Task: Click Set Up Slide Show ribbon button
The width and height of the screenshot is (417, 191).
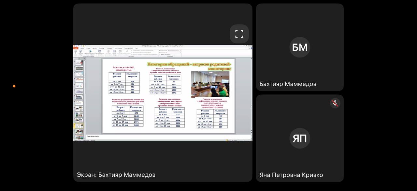Action: 108,52
